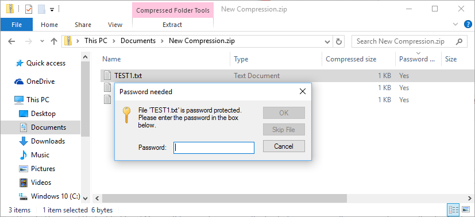Image resolution: width=475 pixels, height=217 pixels.
Task: Go up one folder level arrow
Action: point(54,41)
